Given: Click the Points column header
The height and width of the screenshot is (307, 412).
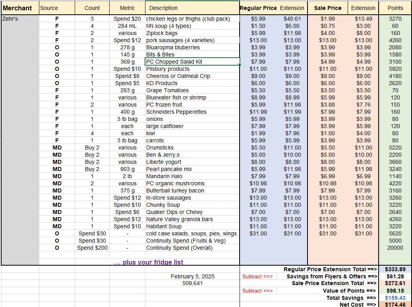Looking at the screenshot, I should (395, 8).
